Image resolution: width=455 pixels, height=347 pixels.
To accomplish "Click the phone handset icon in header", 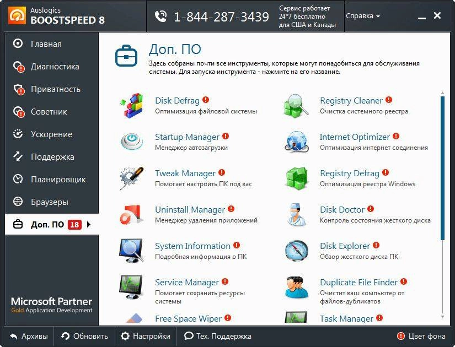I will [x=160, y=16].
